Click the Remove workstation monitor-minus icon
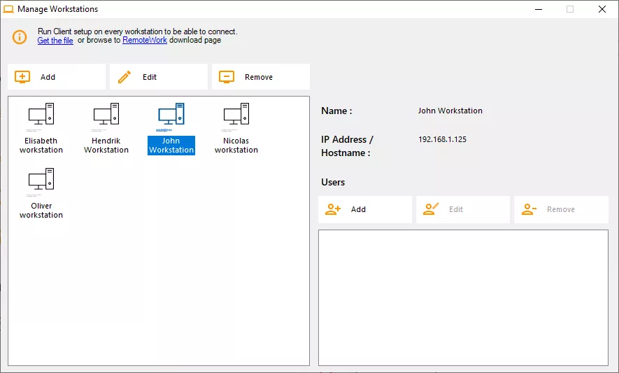Screen dimensions: 619x373 point(226,77)
